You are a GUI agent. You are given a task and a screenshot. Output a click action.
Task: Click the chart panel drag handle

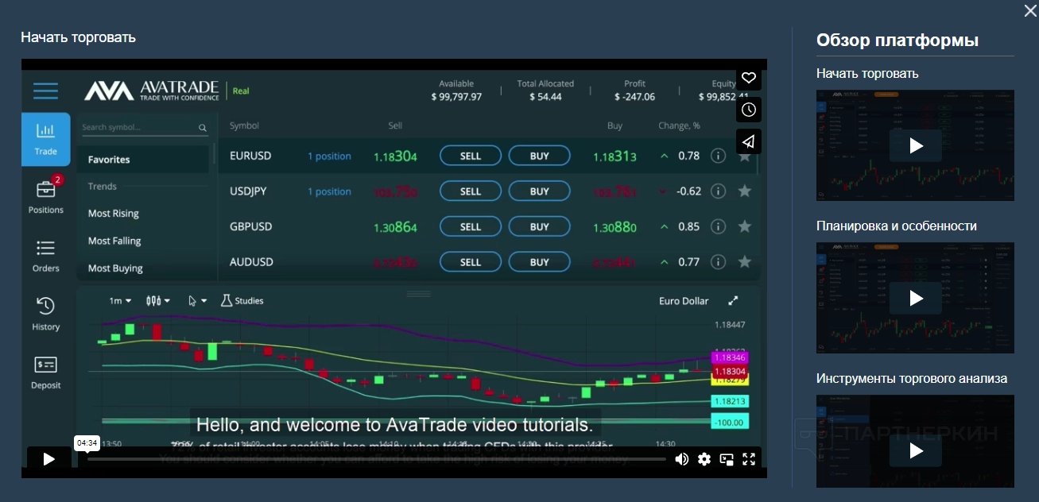pyautogui.click(x=418, y=293)
